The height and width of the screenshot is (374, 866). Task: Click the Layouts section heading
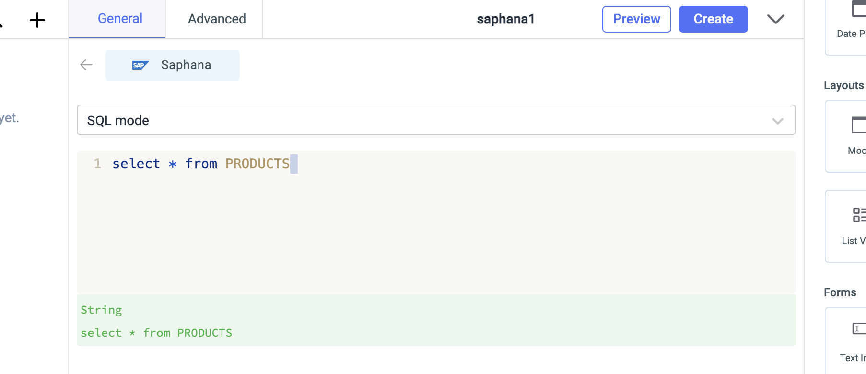(x=843, y=85)
